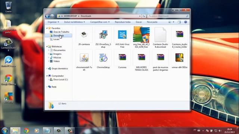Click the volume speaker tray icon

tap(220, 131)
